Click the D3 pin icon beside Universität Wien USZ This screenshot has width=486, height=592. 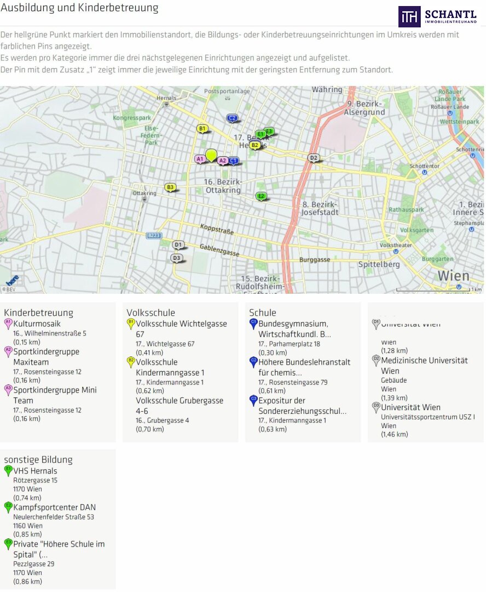click(376, 407)
